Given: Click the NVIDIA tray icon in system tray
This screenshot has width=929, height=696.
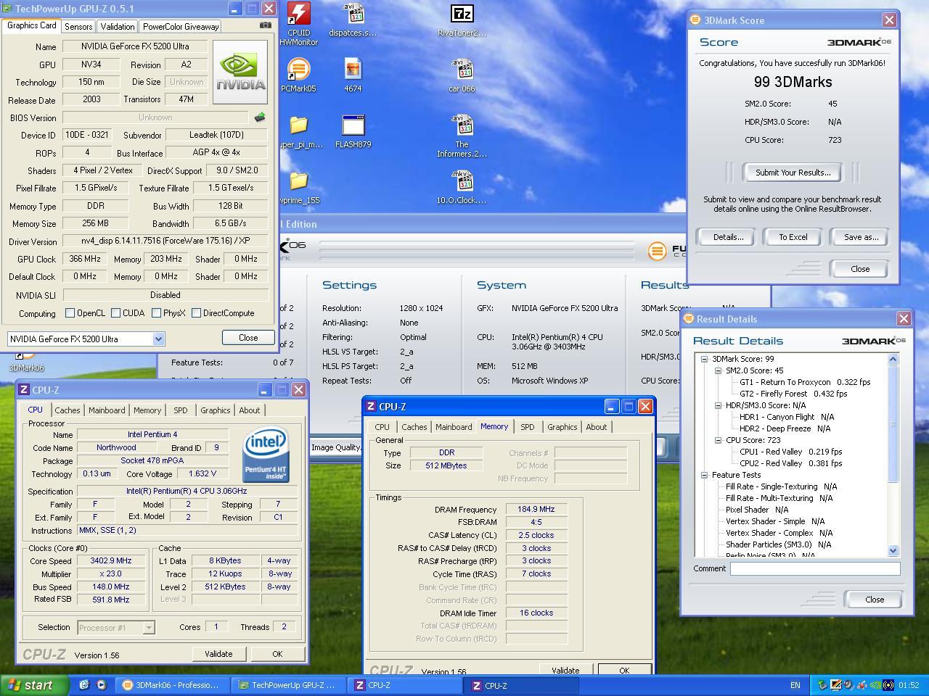Looking at the screenshot, I should [x=877, y=684].
